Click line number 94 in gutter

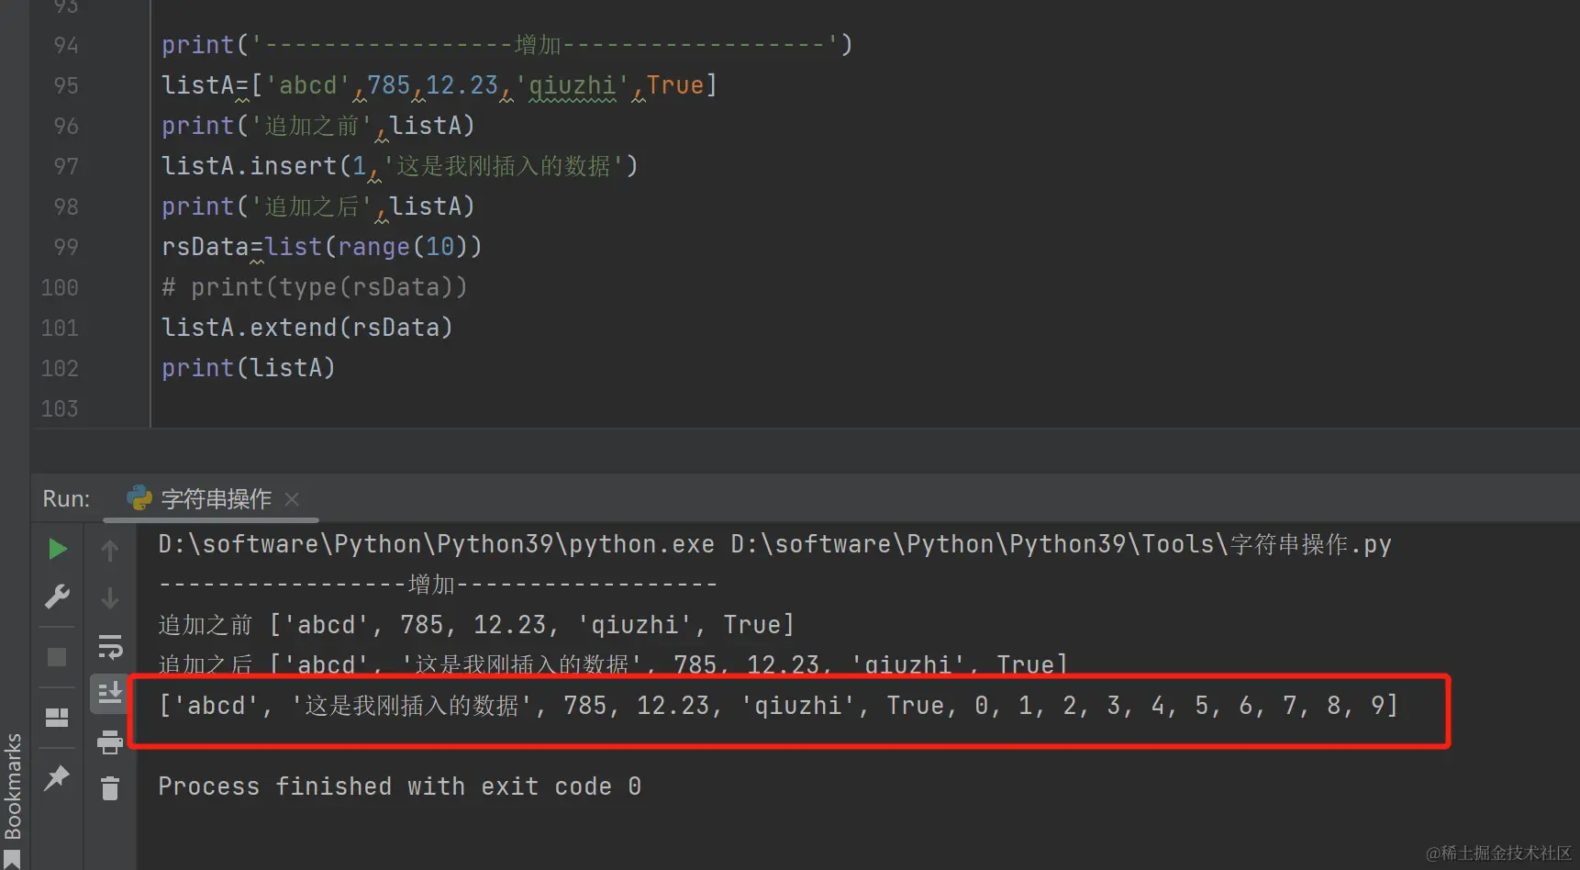click(66, 45)
